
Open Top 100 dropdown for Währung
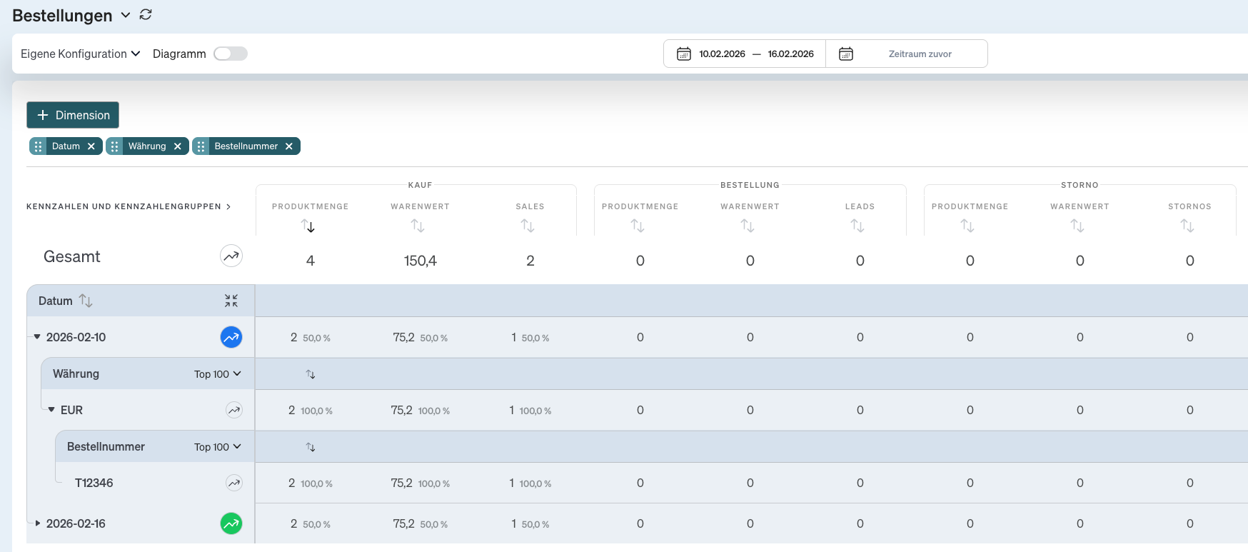click(218, 374)
